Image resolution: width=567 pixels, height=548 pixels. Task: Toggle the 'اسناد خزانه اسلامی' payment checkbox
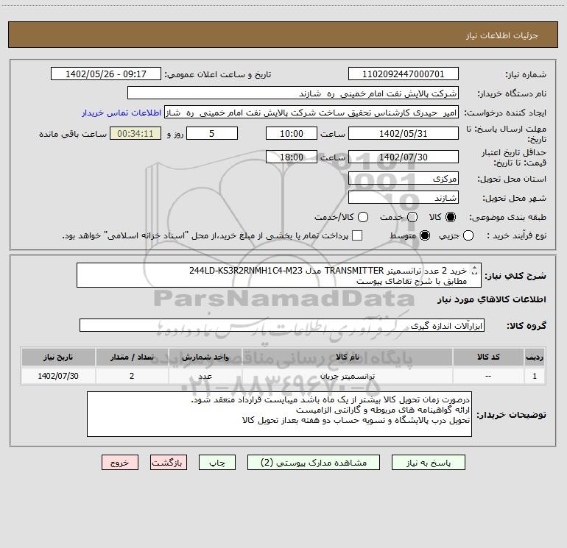pos(357,235)
